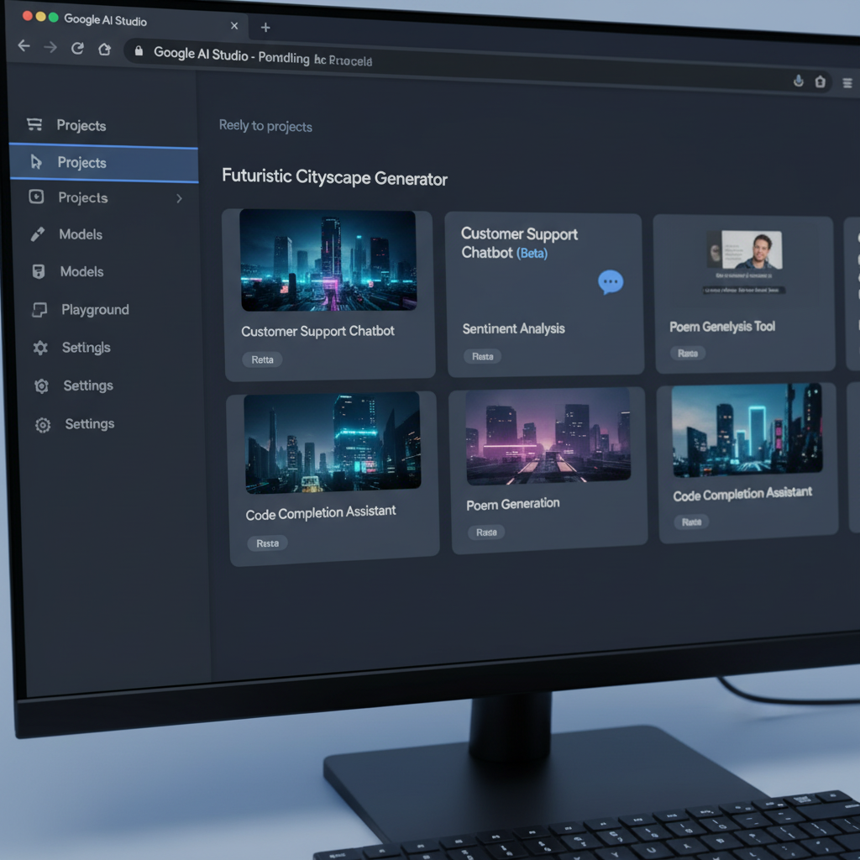Click the microphone icon in the browser toolbar

tap(799, 81)
